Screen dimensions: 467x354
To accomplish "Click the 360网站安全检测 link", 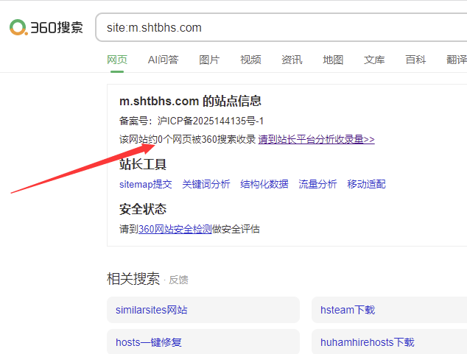I will coord(175,229).
